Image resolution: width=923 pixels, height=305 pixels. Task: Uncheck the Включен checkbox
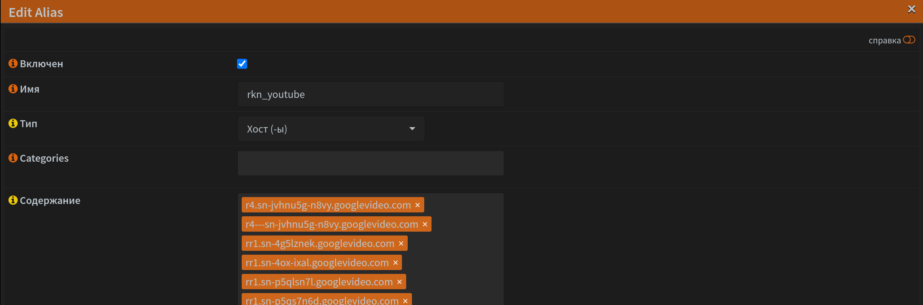(x=242, y=64)
